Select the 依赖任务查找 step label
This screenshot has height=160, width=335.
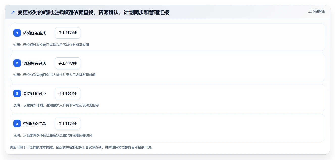tap(35, 33)
